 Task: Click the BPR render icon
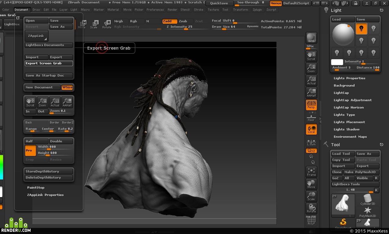(x=311, y=37)
